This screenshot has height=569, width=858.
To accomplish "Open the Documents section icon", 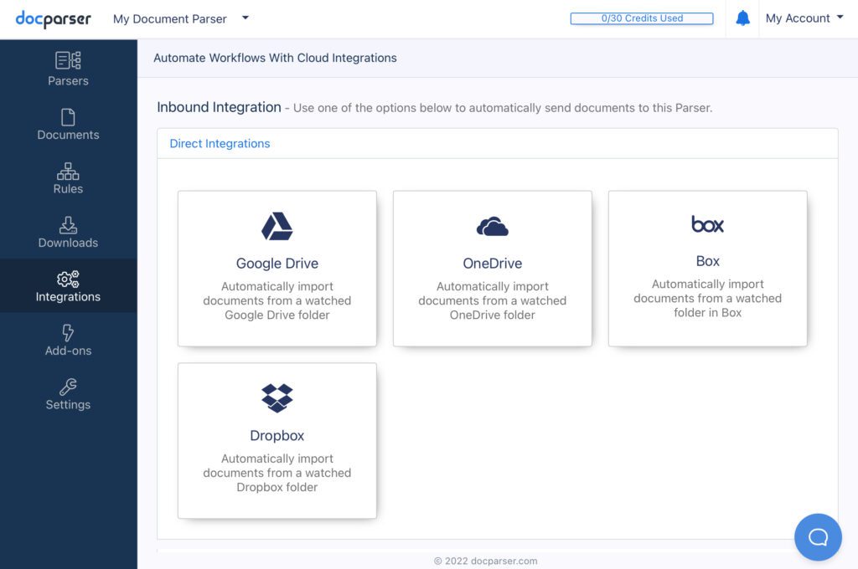I will pyautogui.click(x=68, y=117).
